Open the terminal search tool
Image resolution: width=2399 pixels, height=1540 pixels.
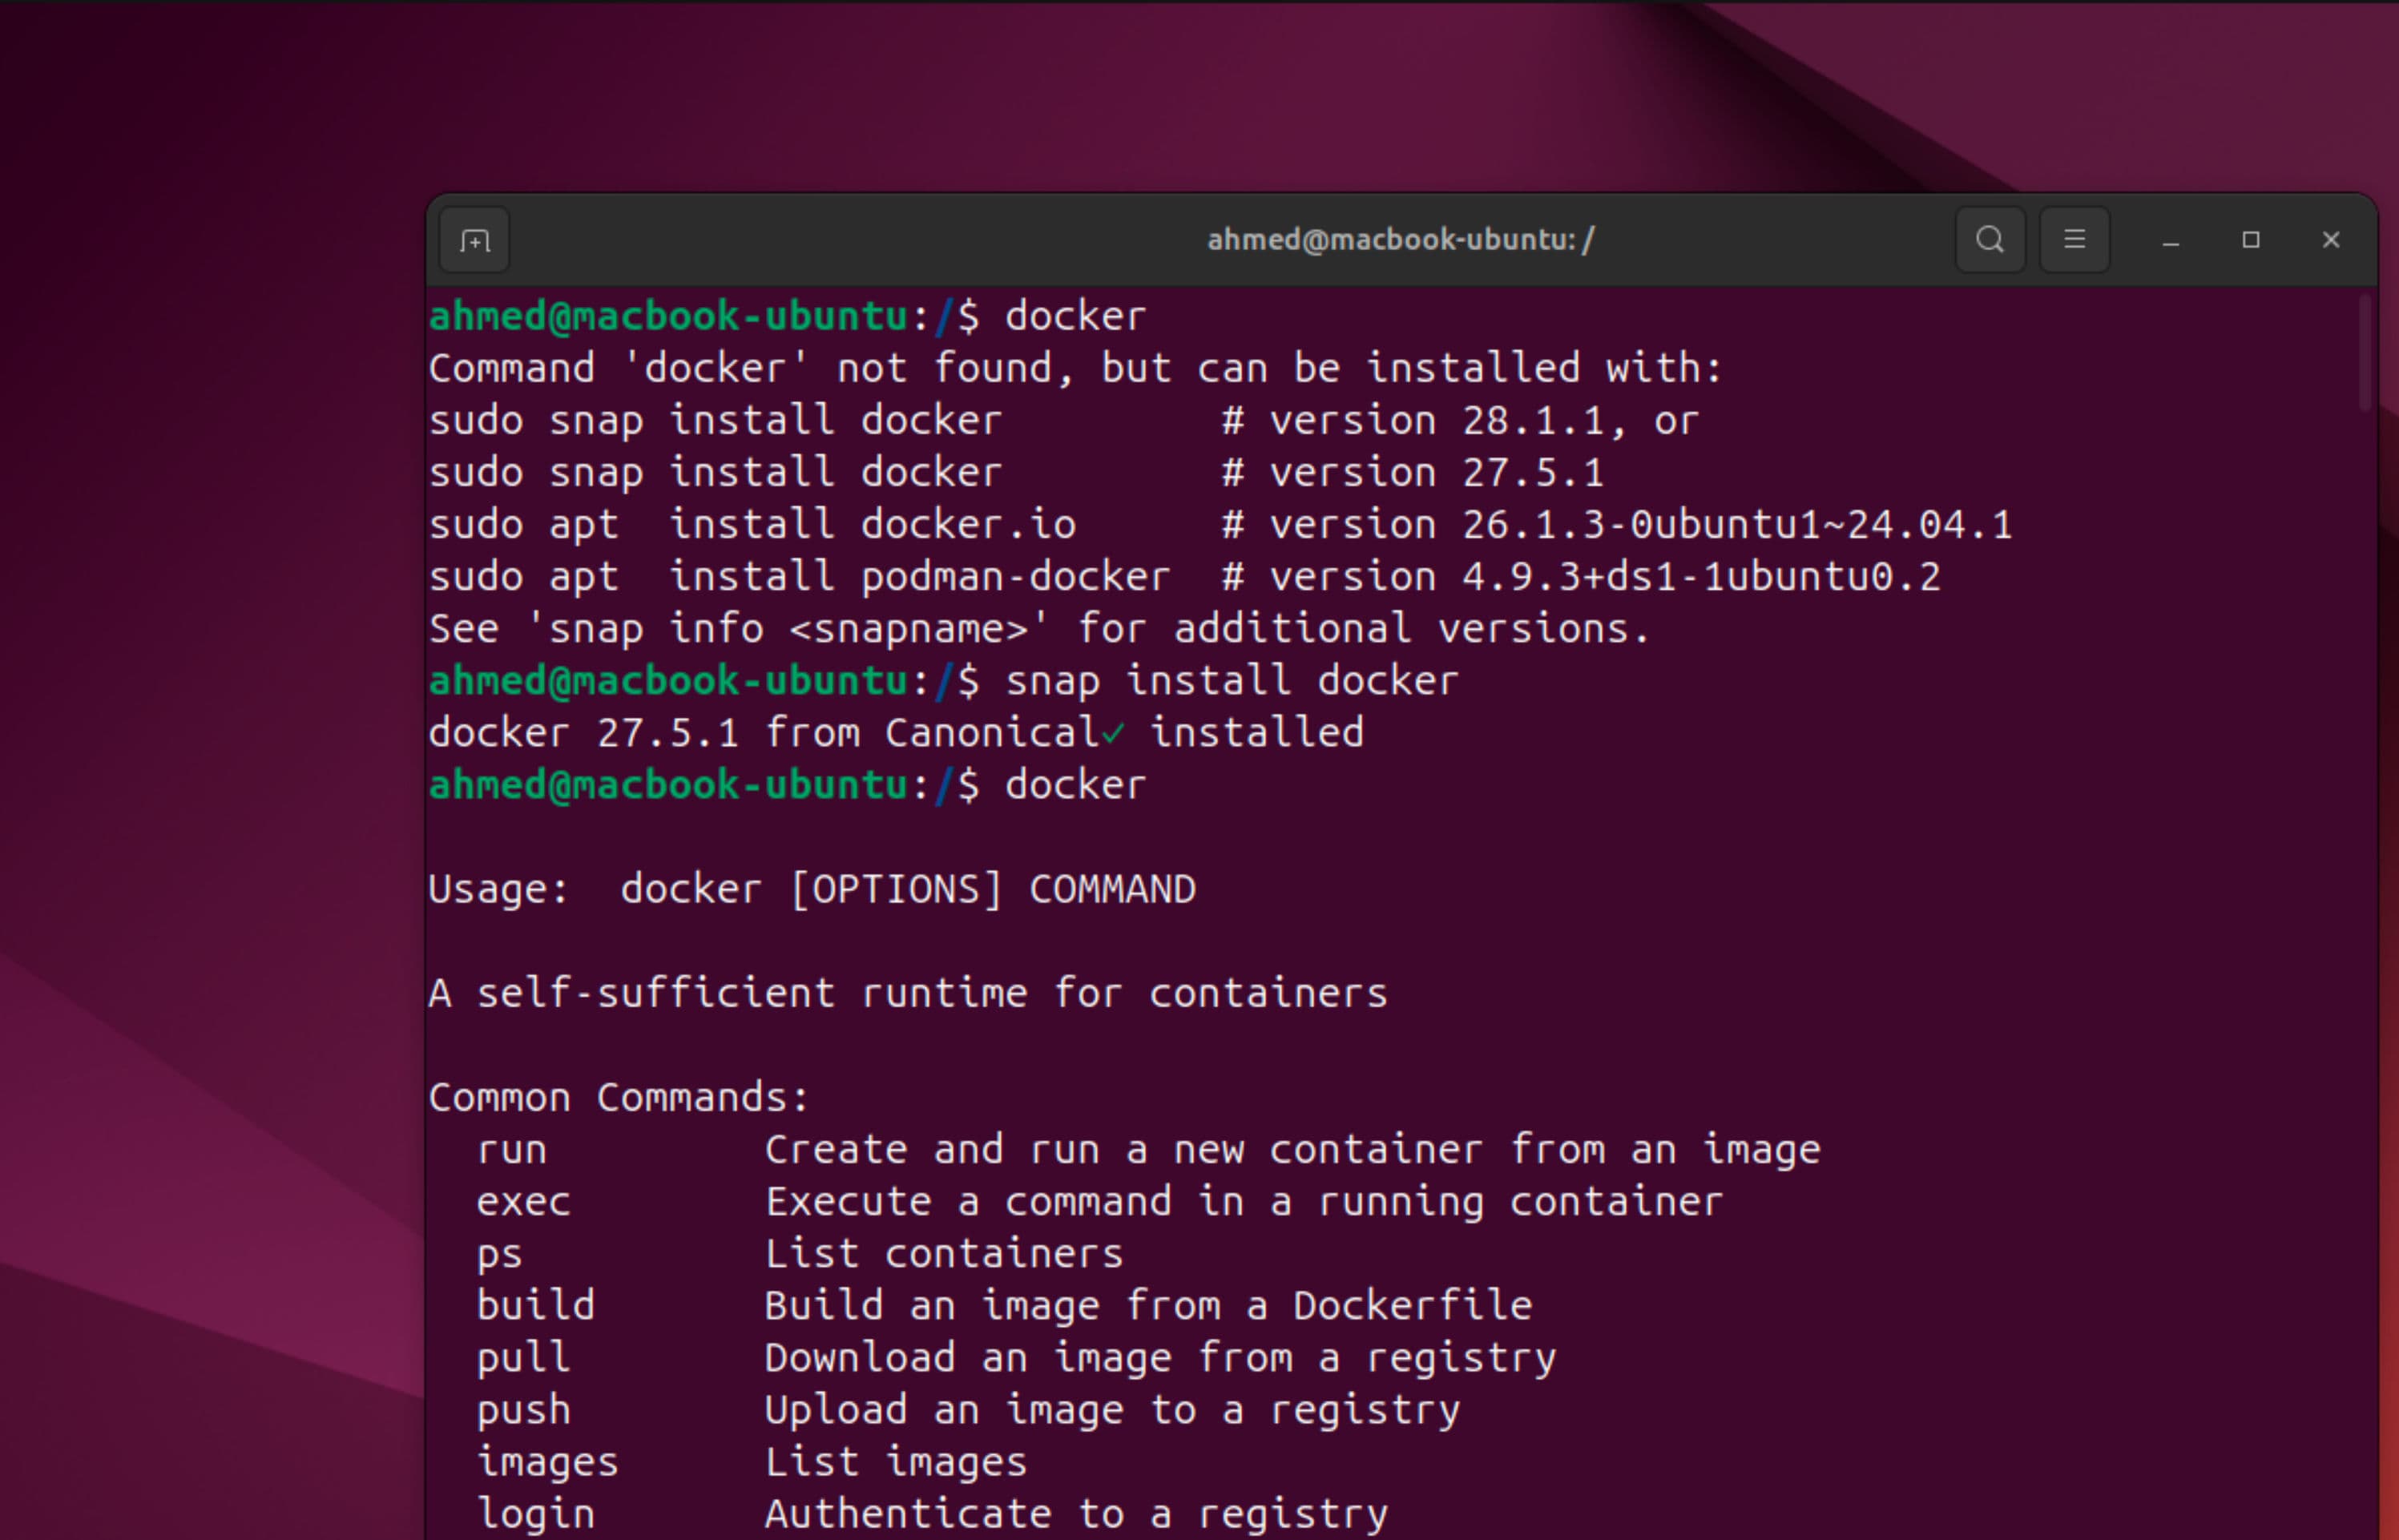1989,240
